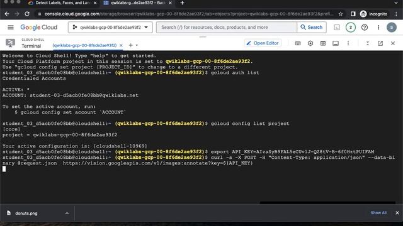Open Cloud Shell terminal settings gear

point(310,43)
